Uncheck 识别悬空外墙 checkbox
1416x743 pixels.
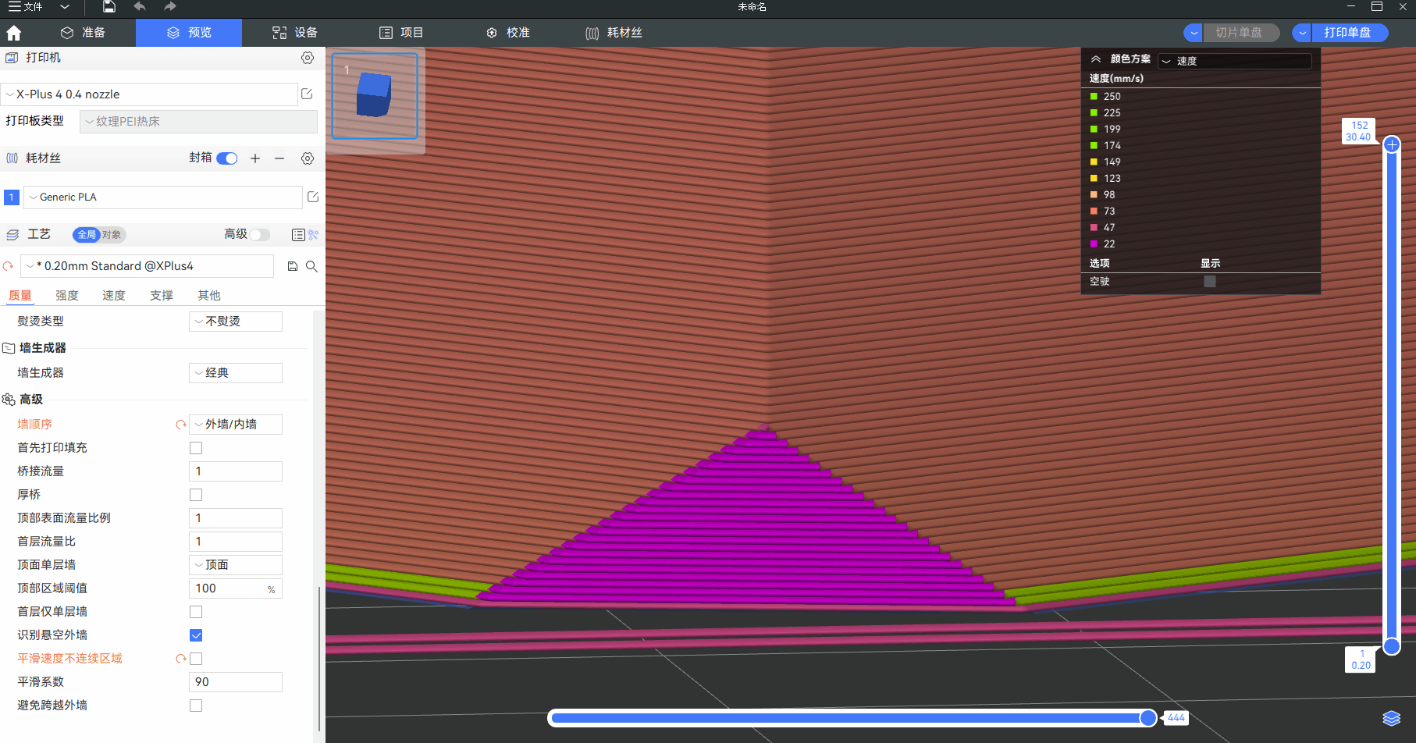[196, 635]
